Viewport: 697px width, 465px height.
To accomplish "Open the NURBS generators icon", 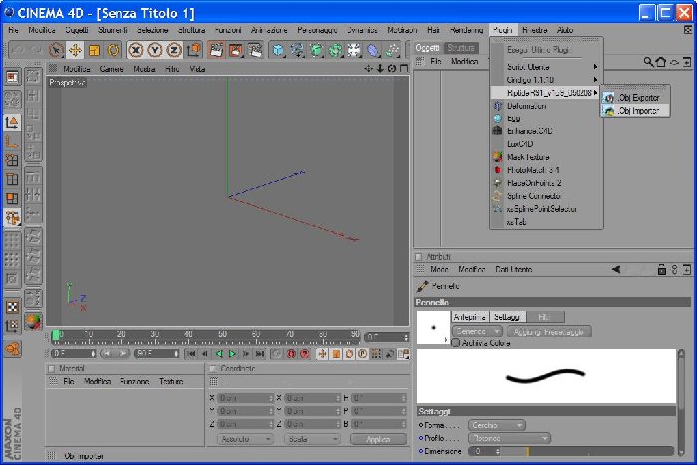I will pos(316,50).
